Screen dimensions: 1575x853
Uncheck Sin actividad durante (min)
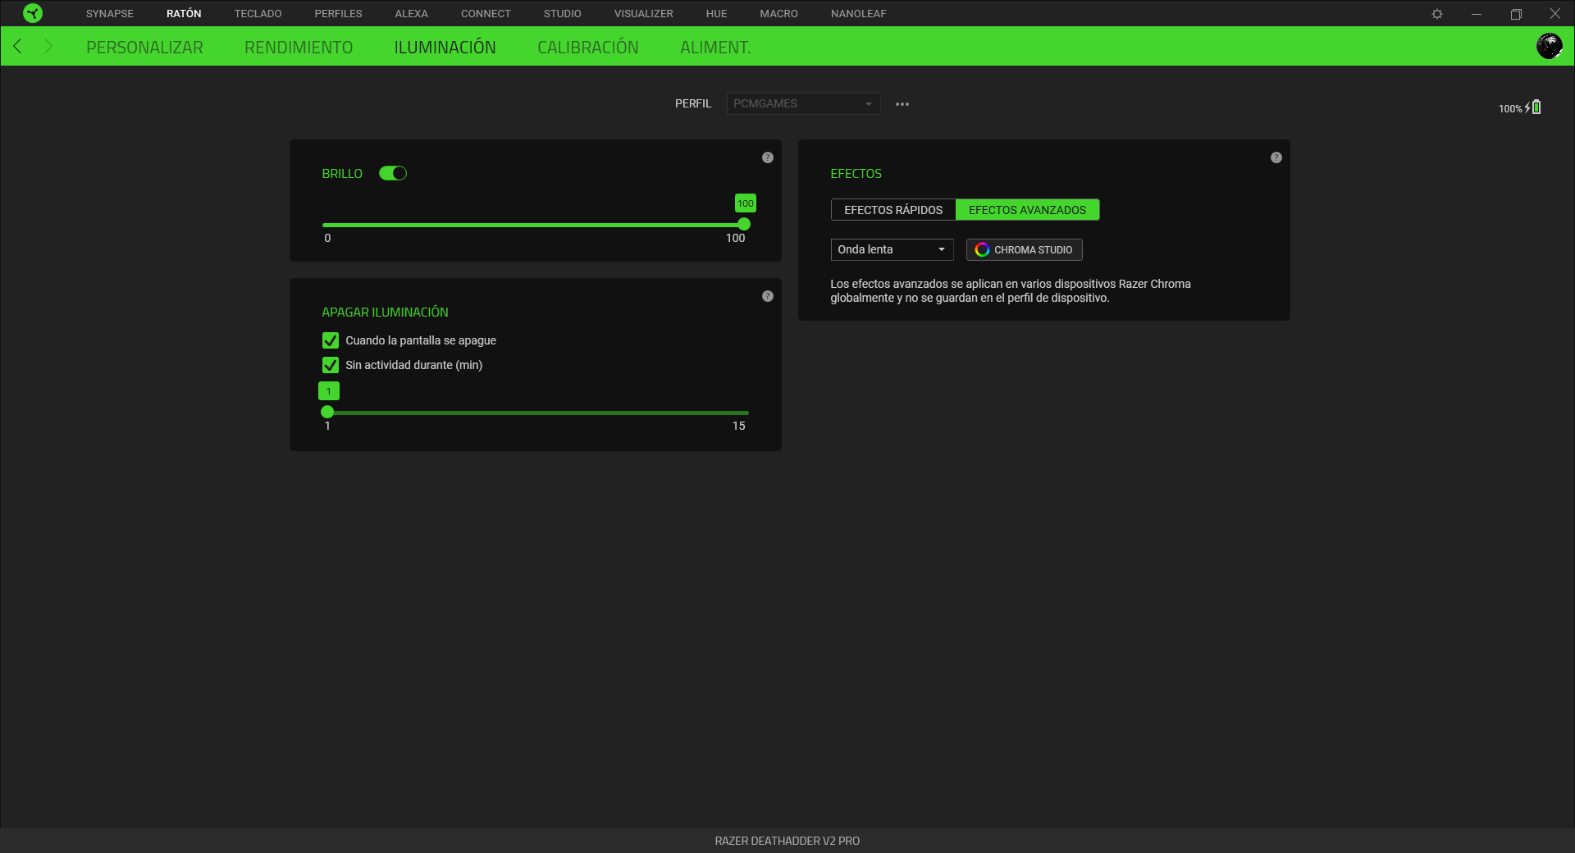pos(331,365)
